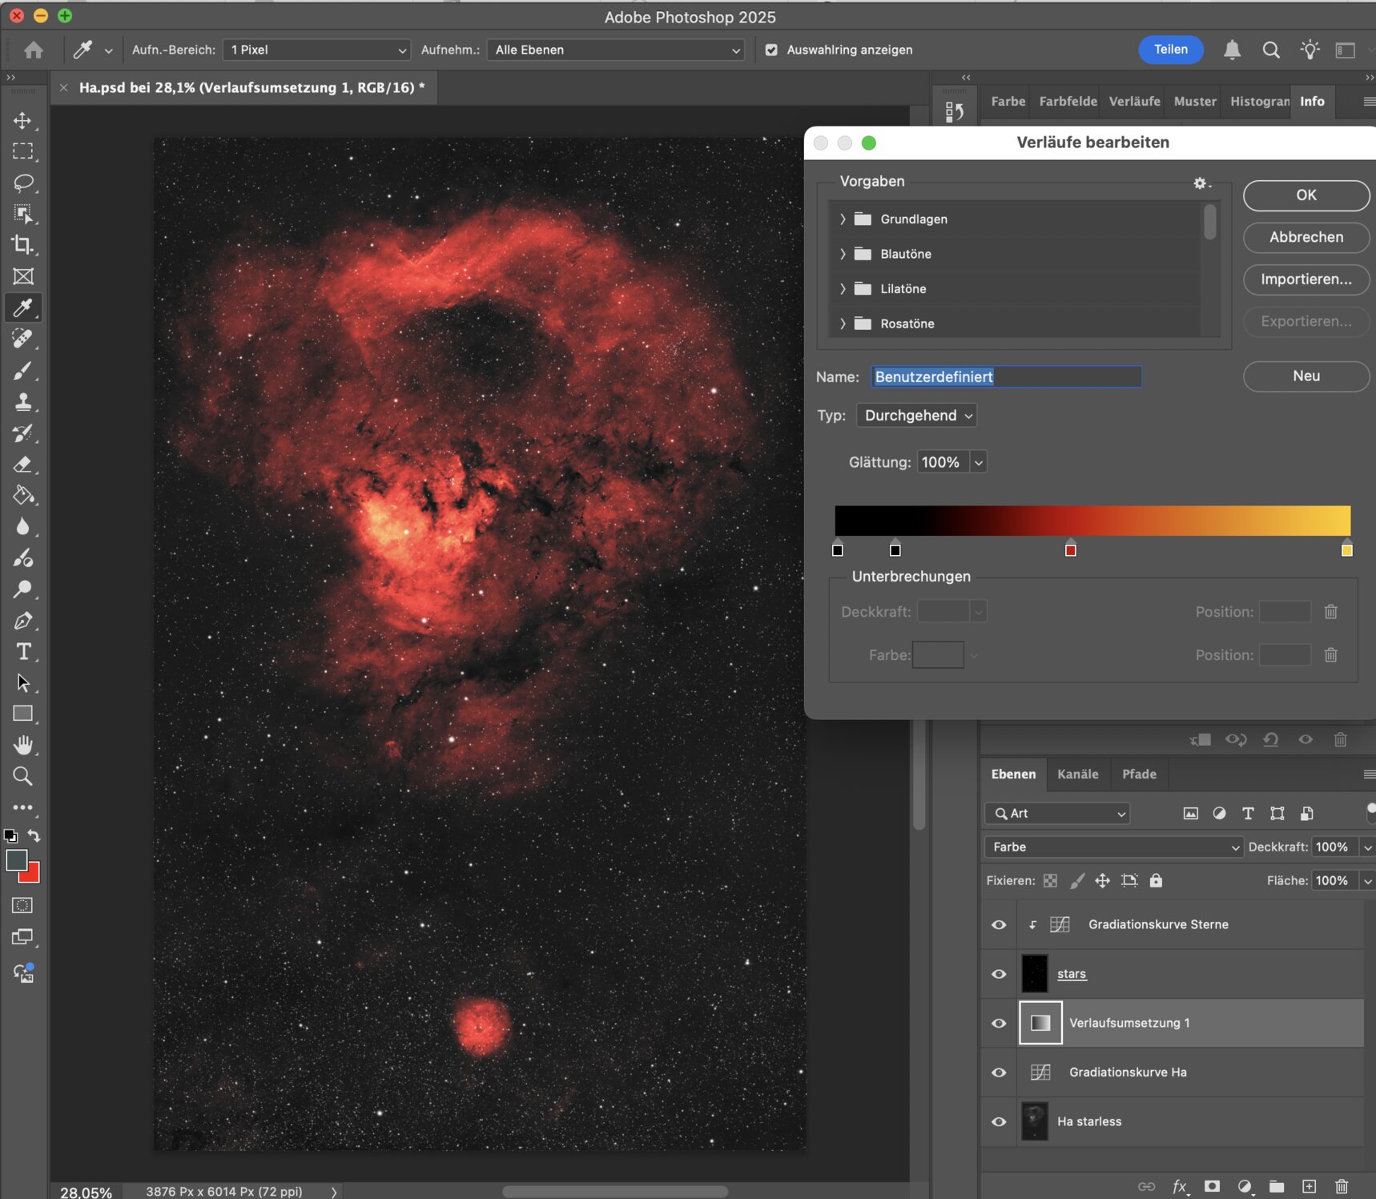Delete layer with the trash icon
Image resolution: width=1376 pixels, height=1199 pixels.
click(x=1342, y=1186)
